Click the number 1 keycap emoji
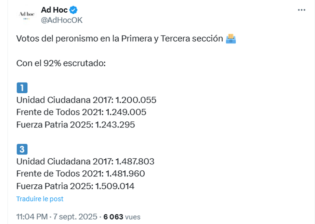Screen dimensions: 315x224 (x=22, y=88)
